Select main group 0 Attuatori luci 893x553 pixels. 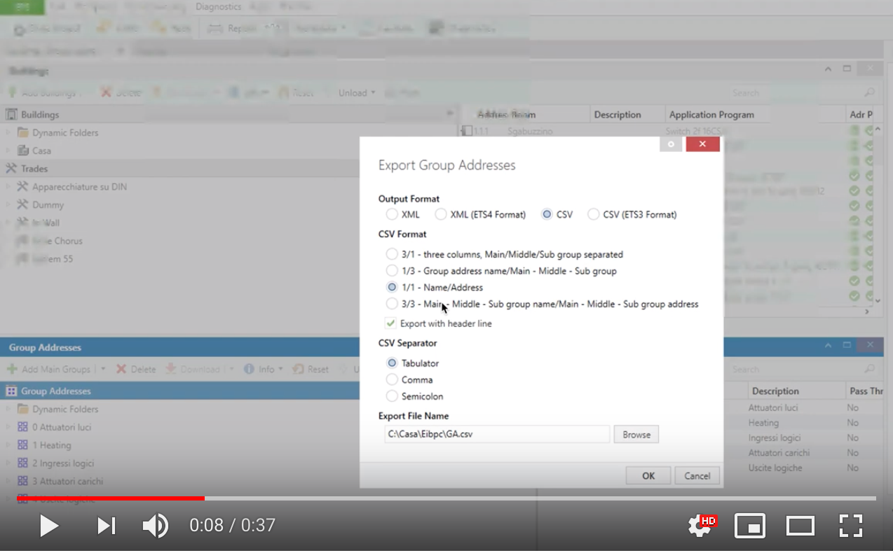(x=62, y=428)
